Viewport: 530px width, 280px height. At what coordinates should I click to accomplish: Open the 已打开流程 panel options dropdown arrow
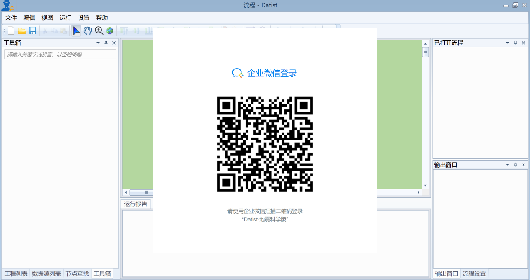508,43
